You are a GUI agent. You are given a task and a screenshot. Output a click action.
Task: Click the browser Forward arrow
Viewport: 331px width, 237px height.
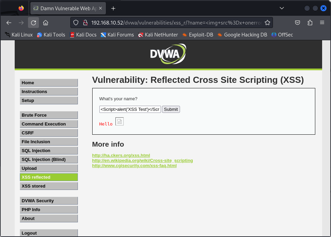[21, 23]
